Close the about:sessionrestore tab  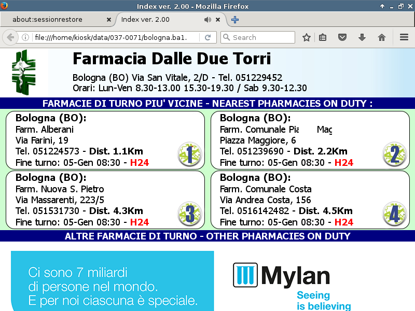[x=109, y=20]
